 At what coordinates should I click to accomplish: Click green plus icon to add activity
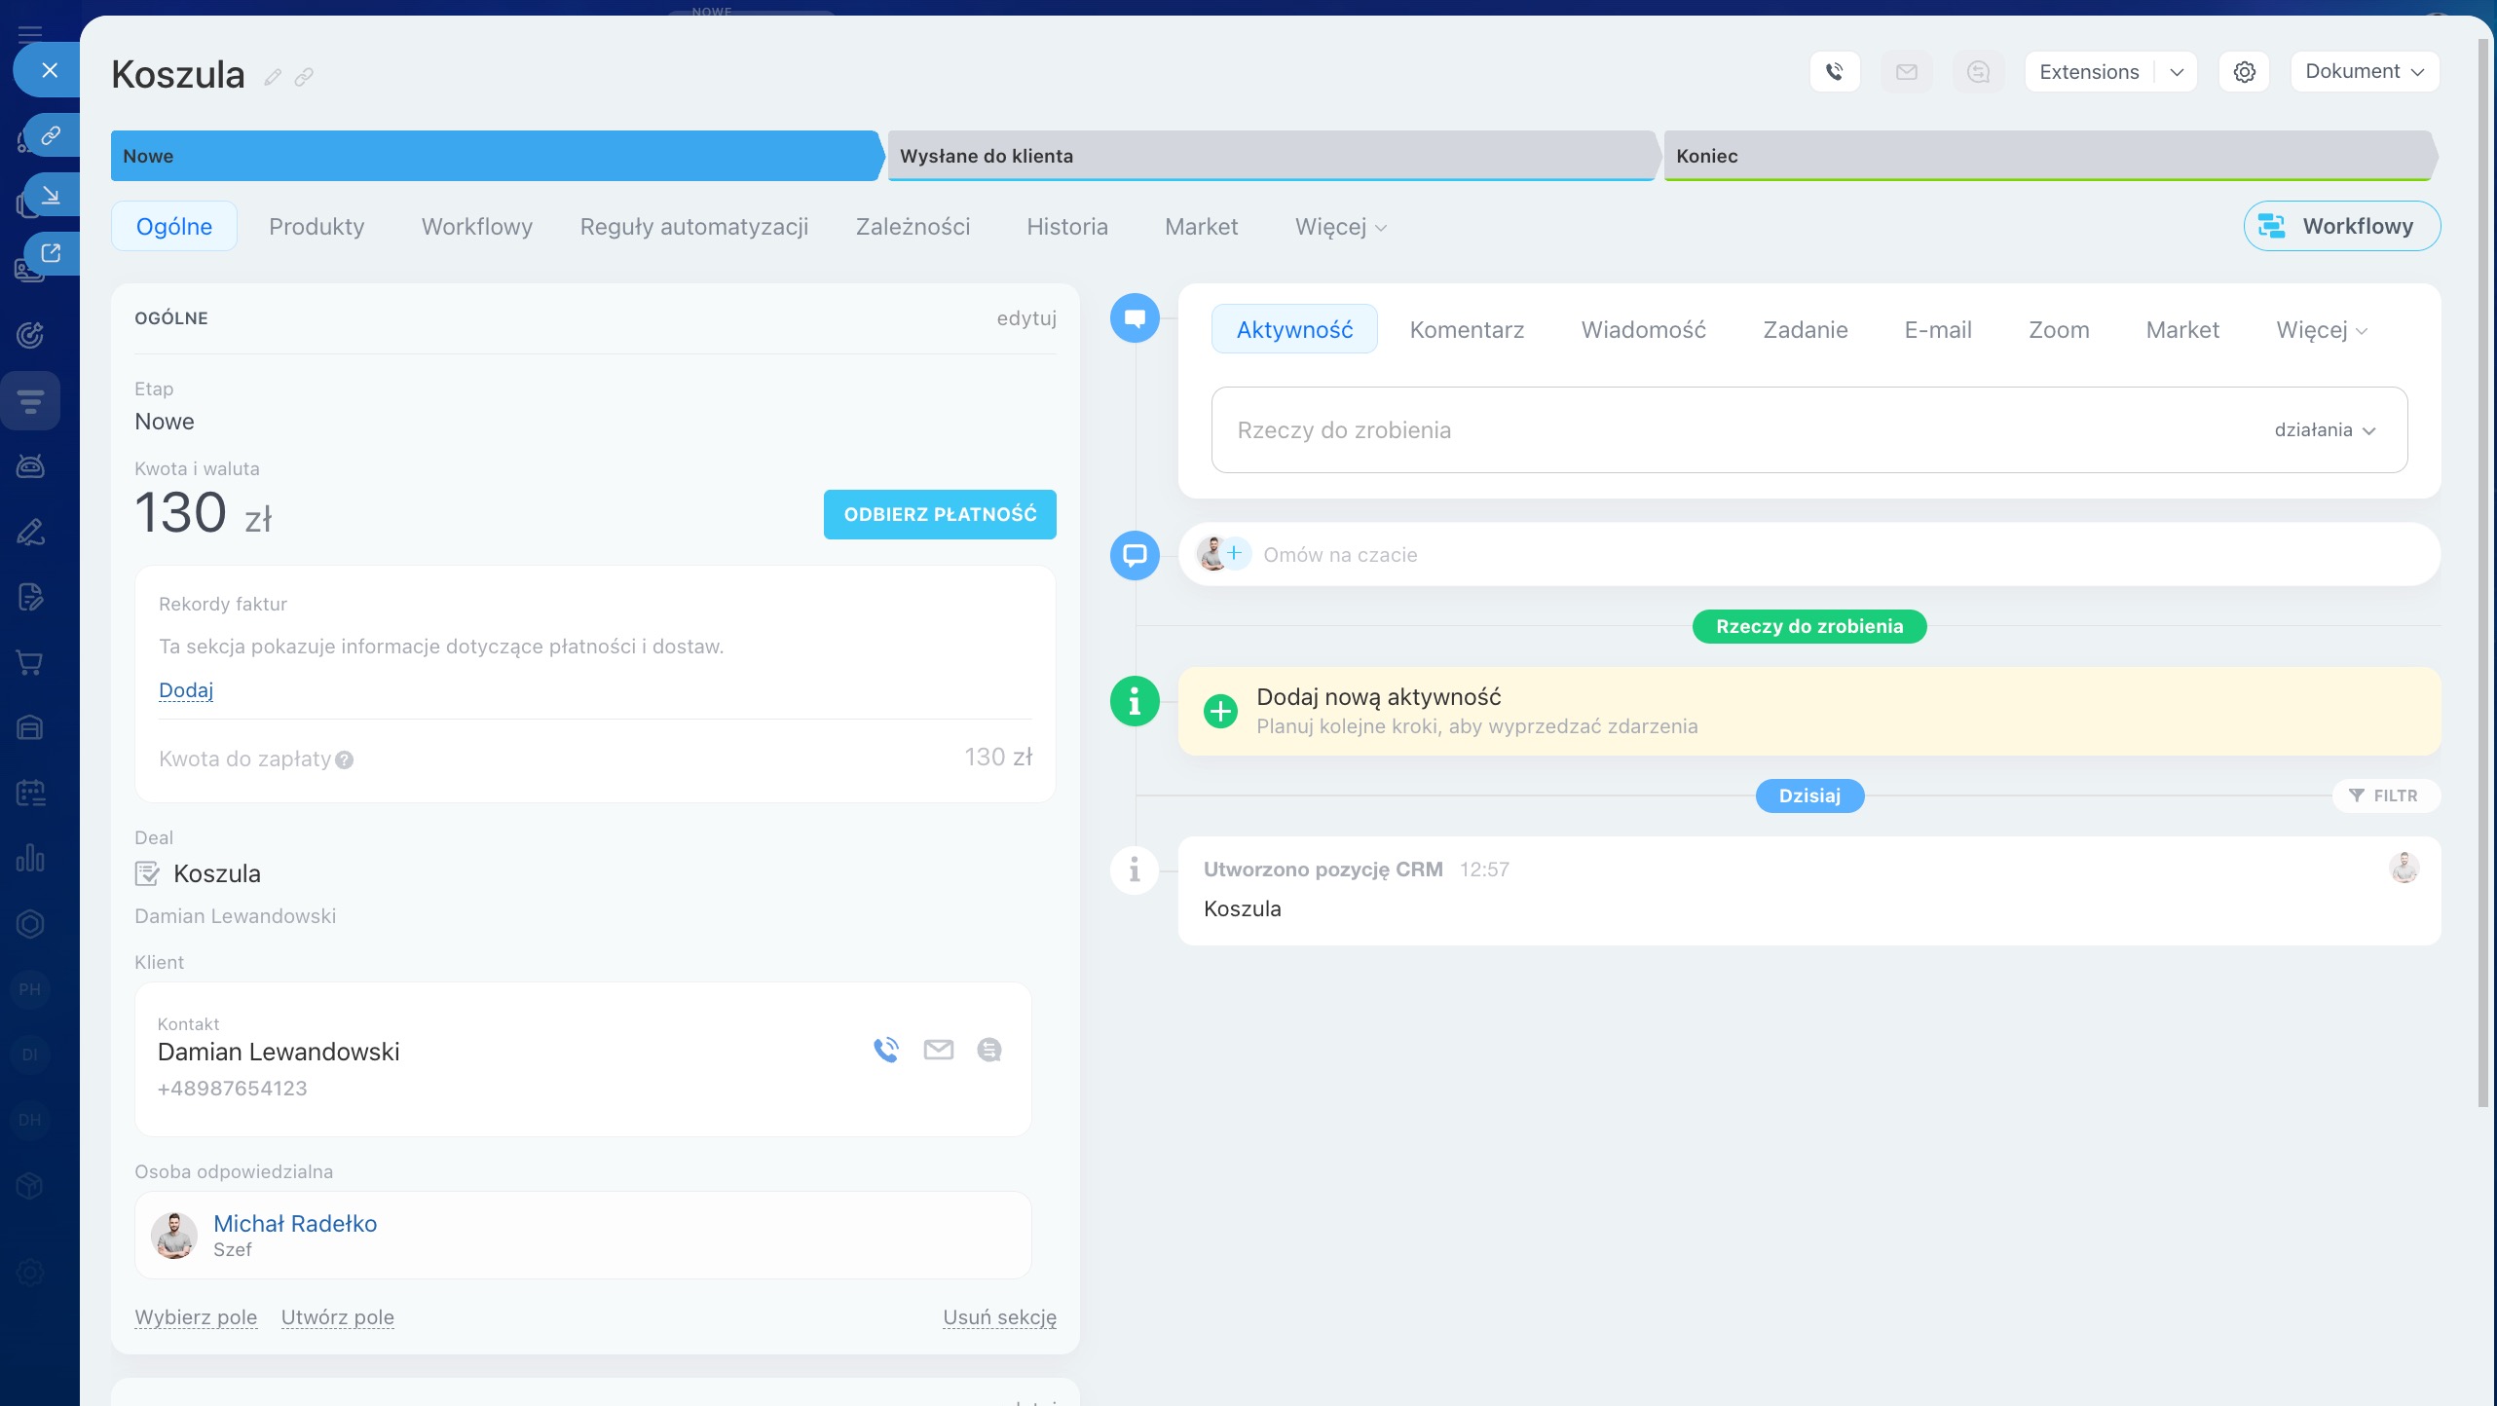[1220, 711]
